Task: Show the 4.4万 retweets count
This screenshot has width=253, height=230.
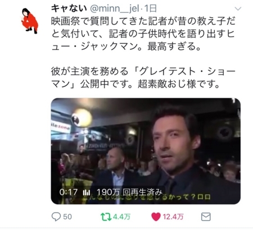Action: (122, 217)
